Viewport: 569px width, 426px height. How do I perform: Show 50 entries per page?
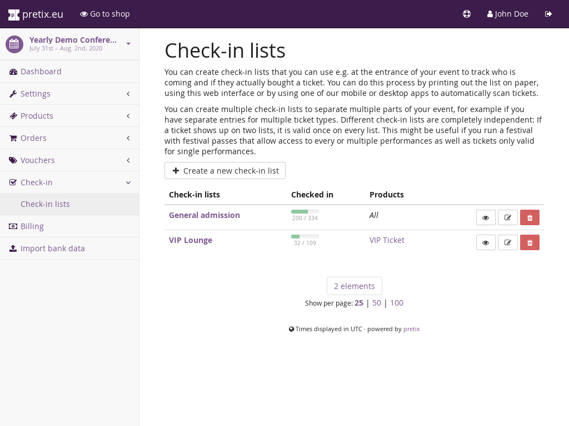pyautogui.click(x=377, y=303)
